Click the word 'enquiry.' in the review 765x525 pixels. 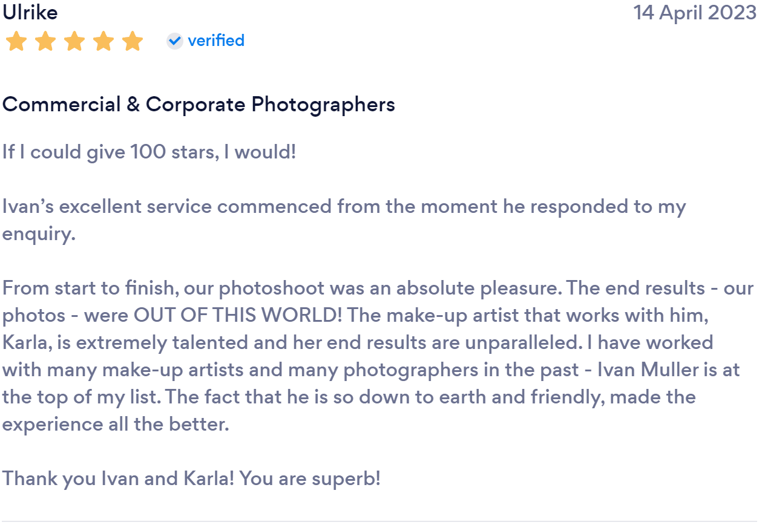click(x=39, y=235)
